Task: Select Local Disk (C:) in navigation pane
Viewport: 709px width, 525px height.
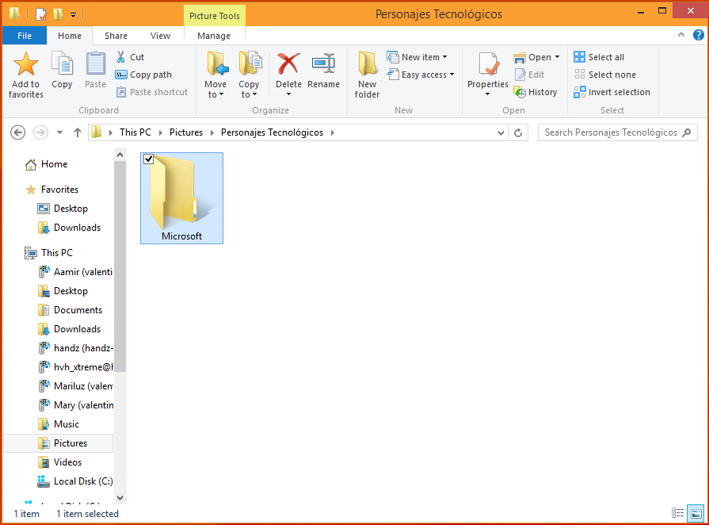Action: (82, 481)
